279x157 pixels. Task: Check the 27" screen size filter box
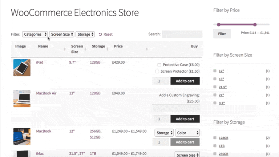pos(215,95)
